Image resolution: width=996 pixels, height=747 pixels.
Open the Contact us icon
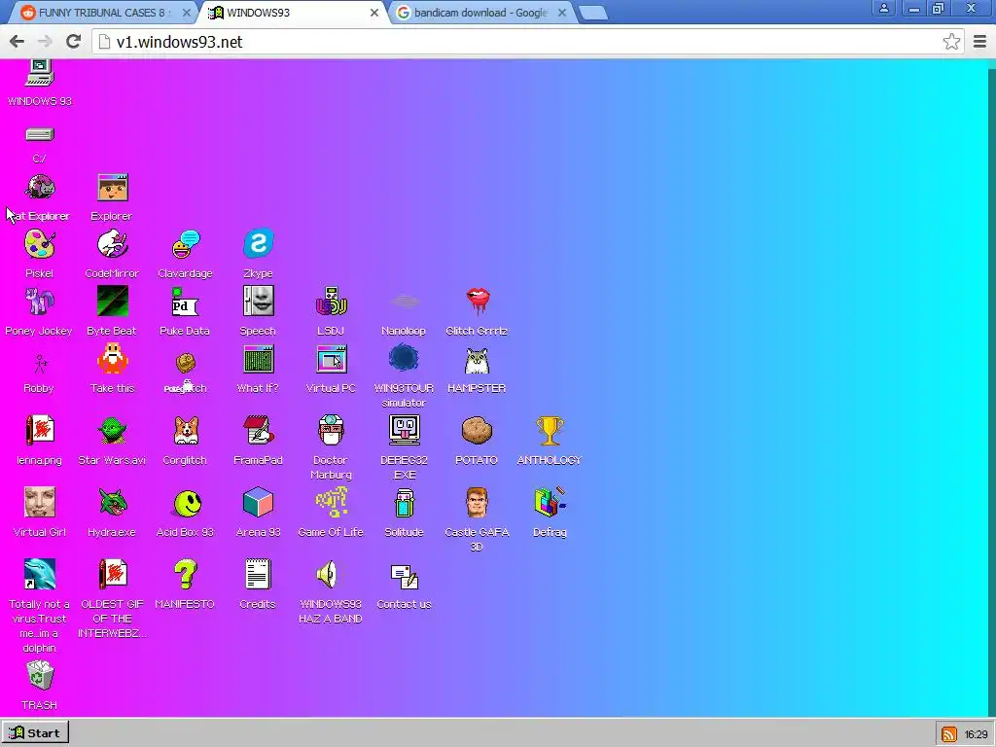405,577
